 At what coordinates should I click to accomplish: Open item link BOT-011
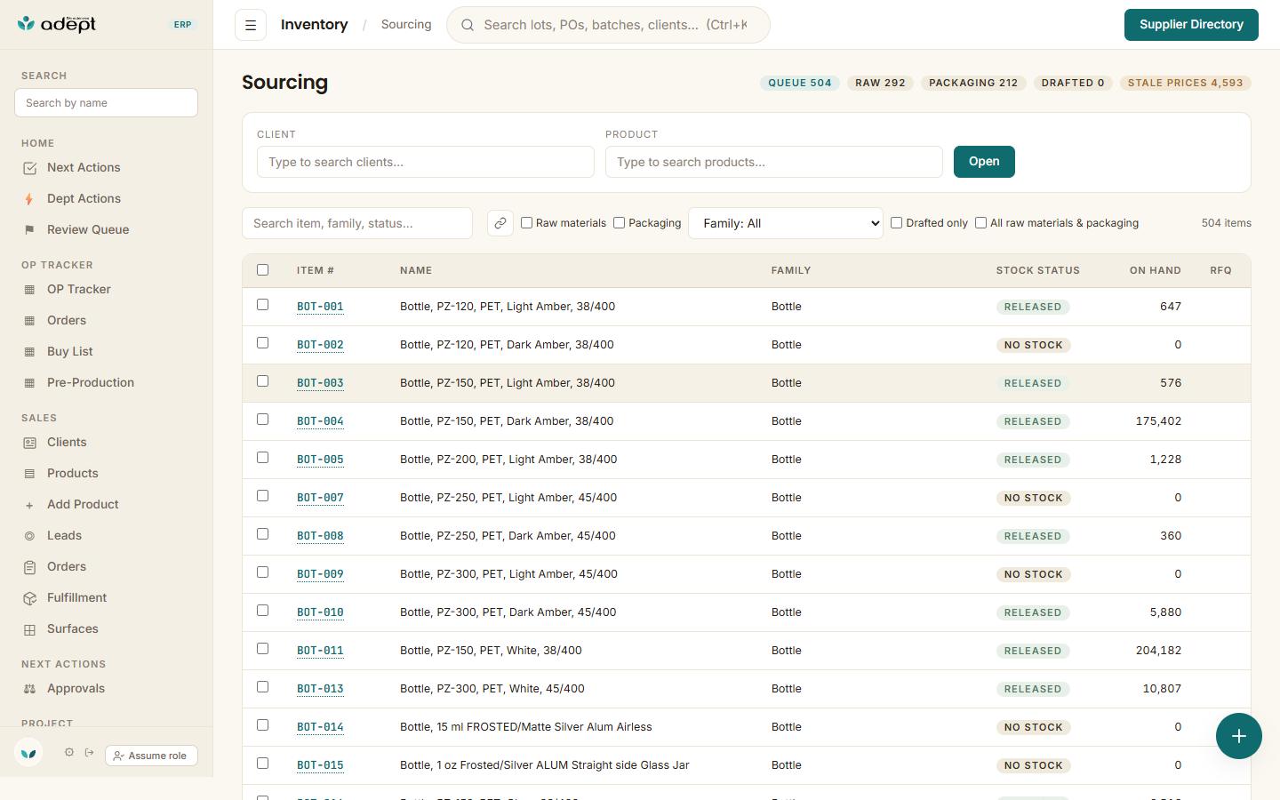320,651
